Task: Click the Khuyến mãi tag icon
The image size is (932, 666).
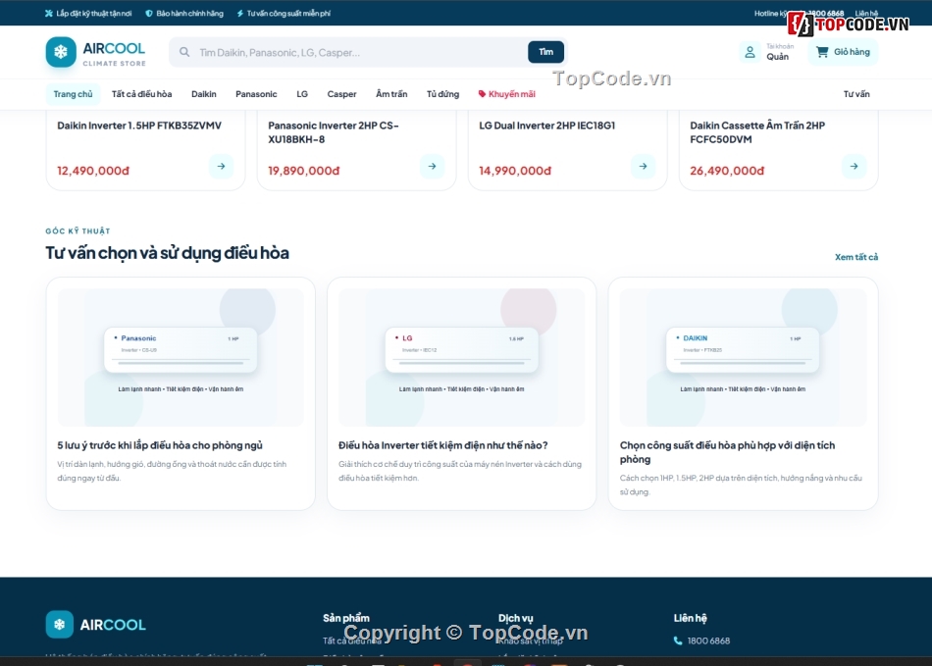Action: click(x=482, y=94)
